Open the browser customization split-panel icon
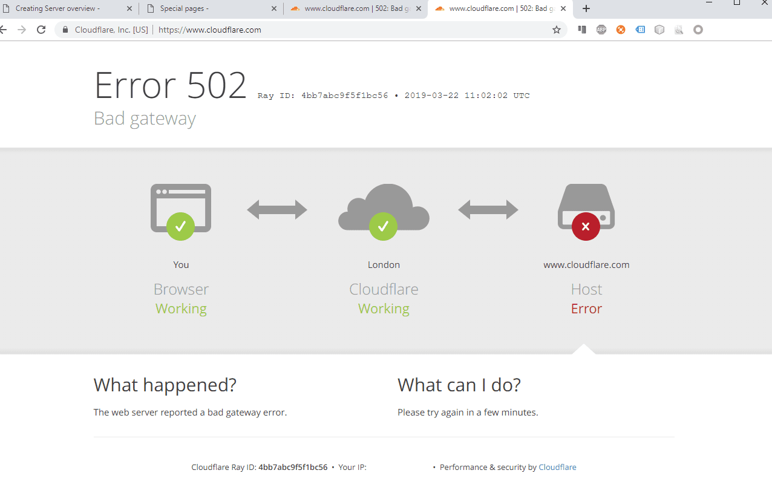772x499 pixels. [x=582, y=29]
